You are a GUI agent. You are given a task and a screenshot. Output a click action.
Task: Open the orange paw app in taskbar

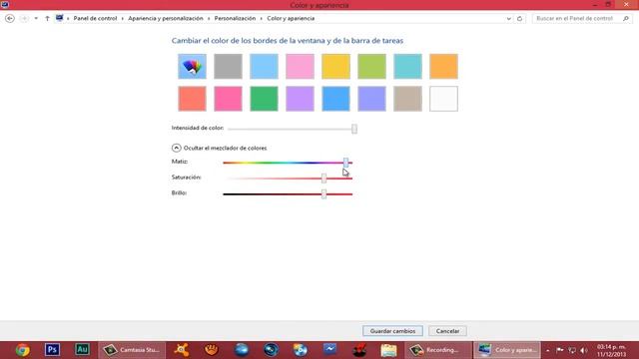click(x=211, y=350)
